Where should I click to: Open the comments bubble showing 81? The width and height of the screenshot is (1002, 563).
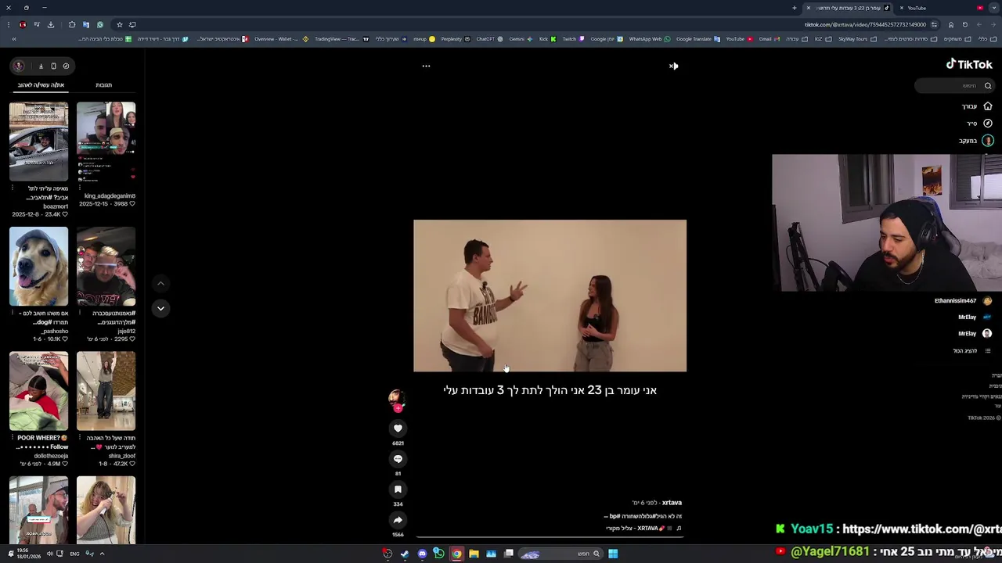398,459
